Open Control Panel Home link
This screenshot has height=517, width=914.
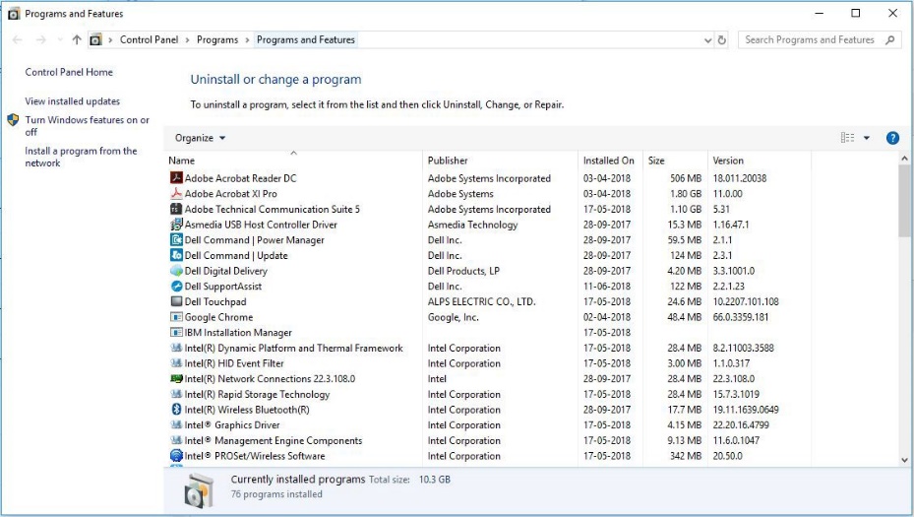coord(69,72)
